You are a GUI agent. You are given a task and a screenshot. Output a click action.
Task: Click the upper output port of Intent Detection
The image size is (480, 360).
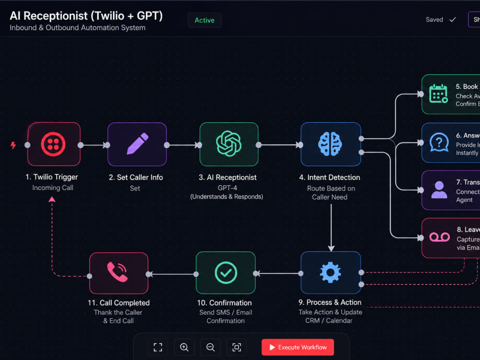[361, 139]
